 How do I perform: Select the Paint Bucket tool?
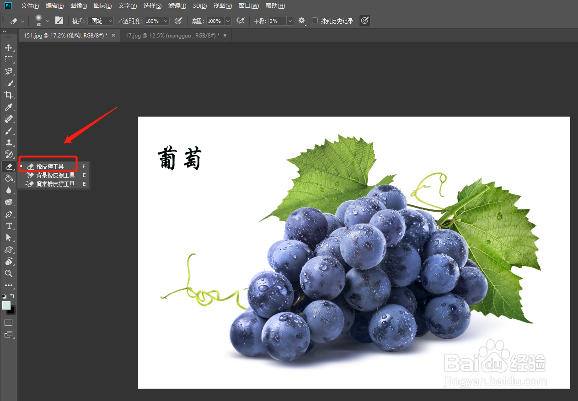[8, 178]
